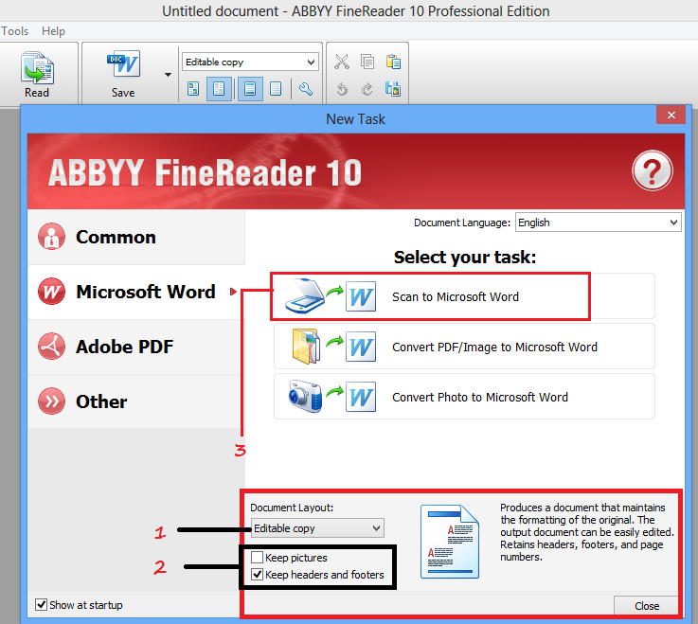Screen dimensions: 698x624
Task: Click the Undo arrow icon
Action: (x=342, y=89)
